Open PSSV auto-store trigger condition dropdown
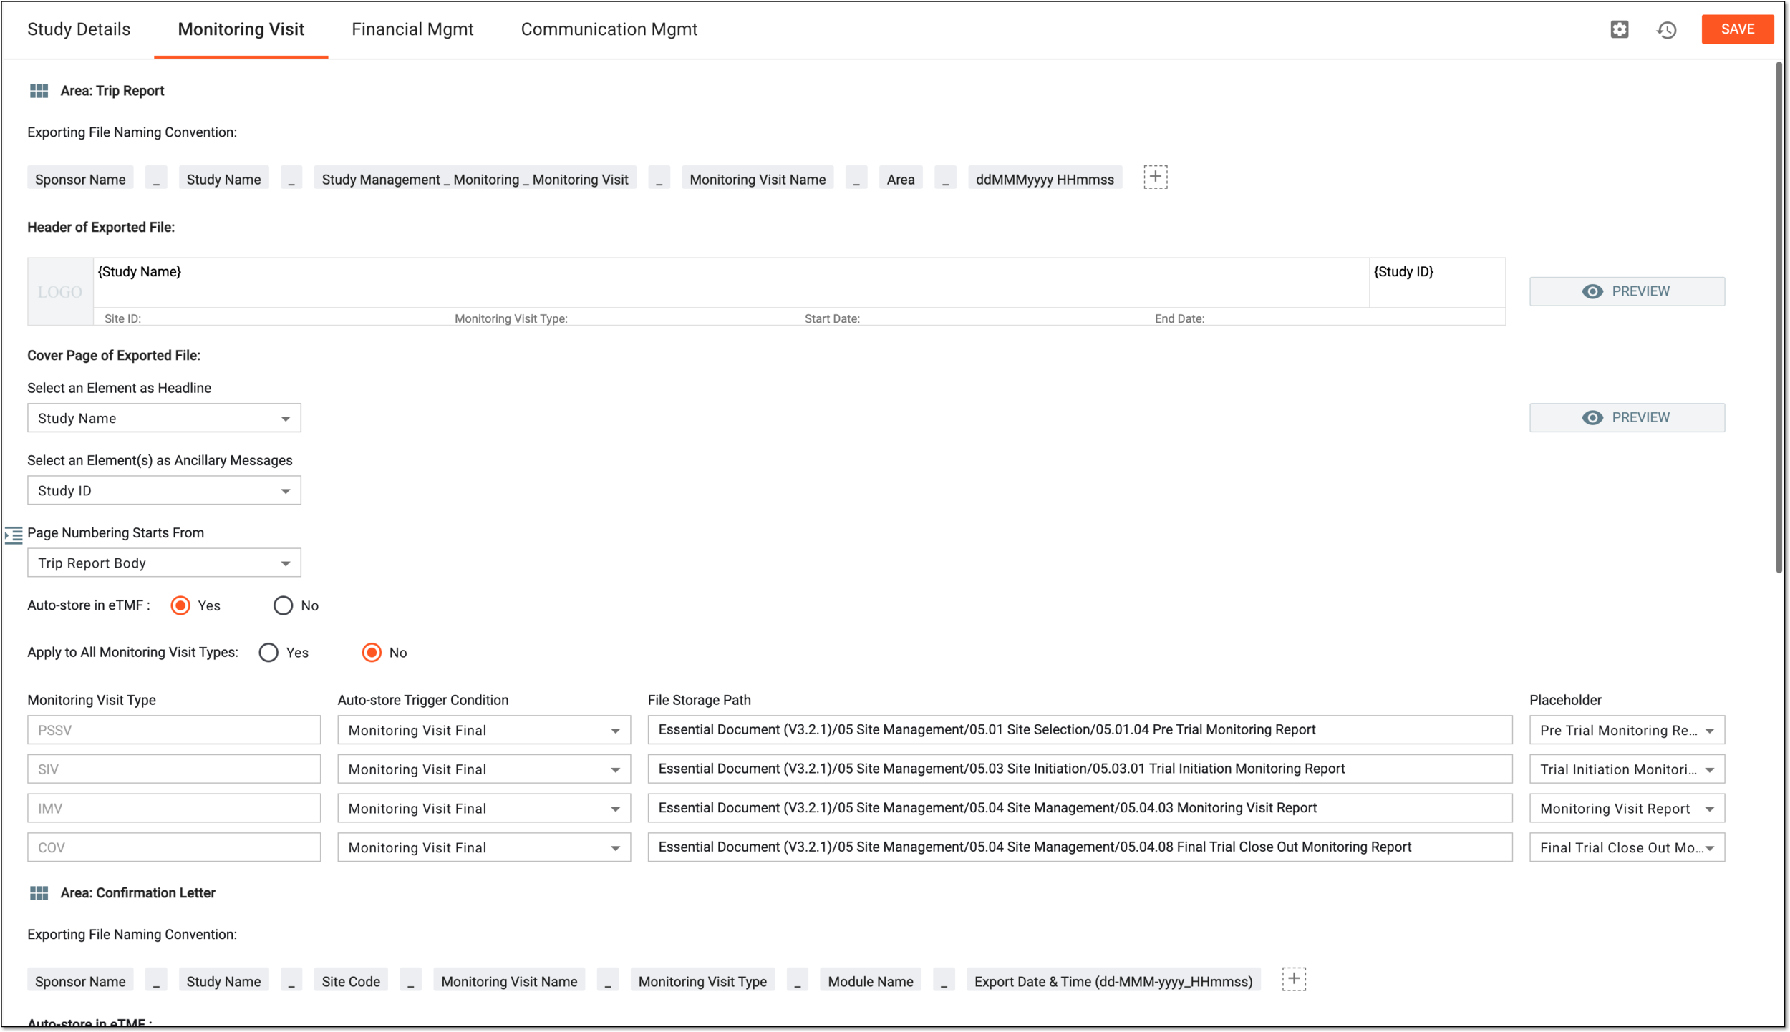 pyautogui.click(x=484, y=730)
